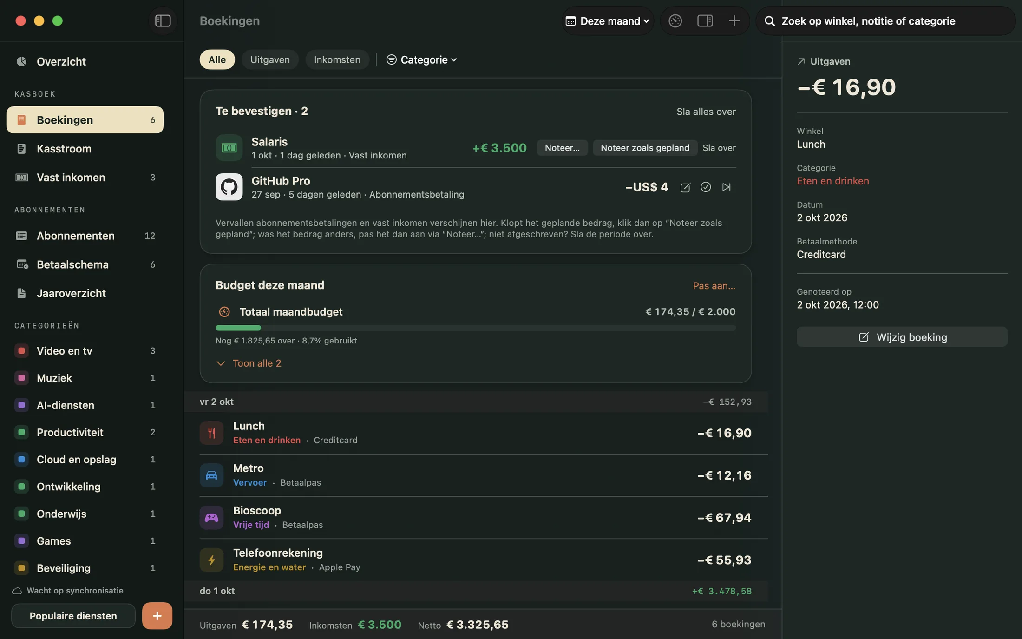Open Vast inkomen in the sidebar

[85, 178]
